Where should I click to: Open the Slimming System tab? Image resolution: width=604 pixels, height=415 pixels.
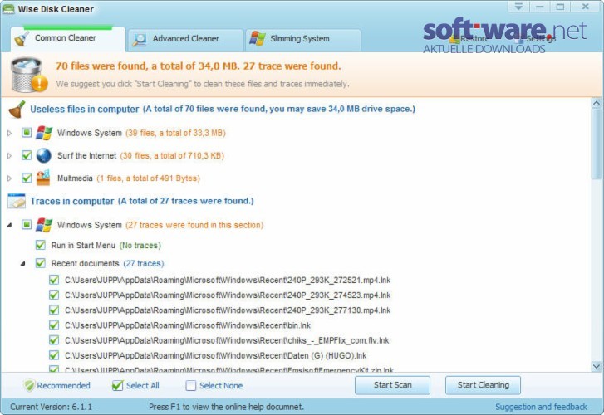pos(303,40)
